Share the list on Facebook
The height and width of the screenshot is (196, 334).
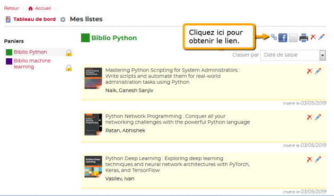283,38
